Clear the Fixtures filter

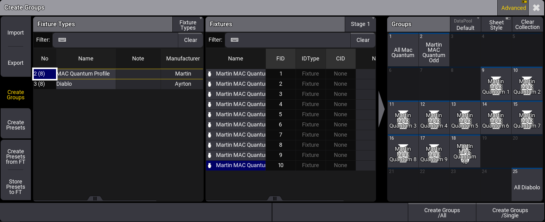[363, 40]
